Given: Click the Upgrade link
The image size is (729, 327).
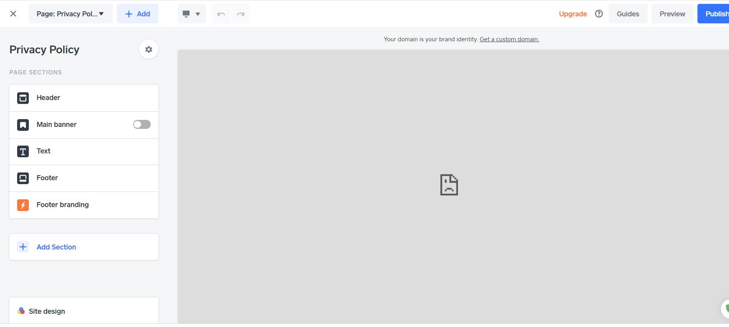Looking at the screenshot, I should (x=573, y=14).
